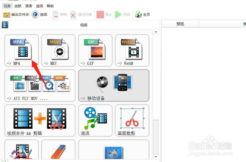This screenshot has height=162, width=246.
Task: Select the MP4 conversion format
Action: pos(22,50)
